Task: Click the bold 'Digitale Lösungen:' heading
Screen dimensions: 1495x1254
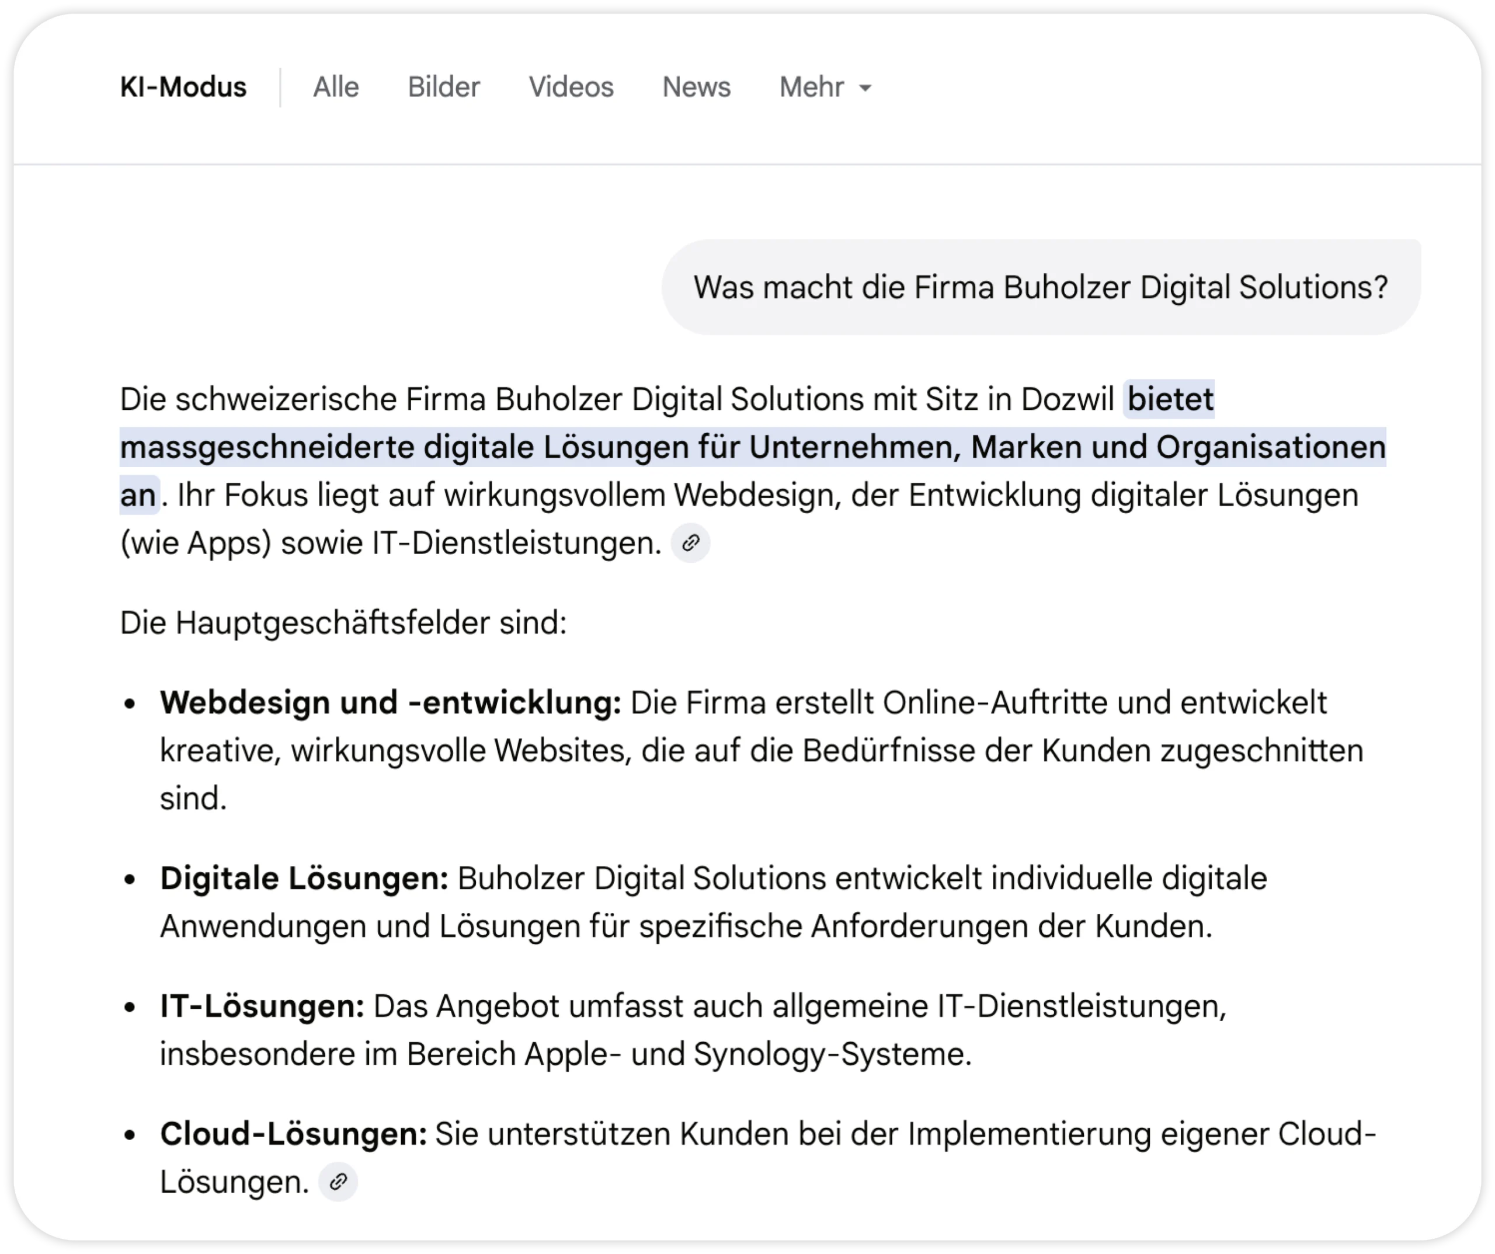Action: 304,878
